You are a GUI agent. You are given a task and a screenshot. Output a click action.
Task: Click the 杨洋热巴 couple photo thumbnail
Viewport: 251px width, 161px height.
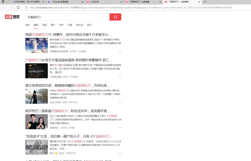click(36, 121)
